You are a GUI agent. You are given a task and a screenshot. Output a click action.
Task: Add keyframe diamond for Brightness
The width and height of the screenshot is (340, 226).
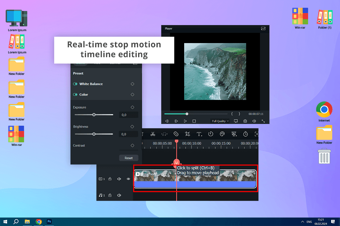point(132,126)
